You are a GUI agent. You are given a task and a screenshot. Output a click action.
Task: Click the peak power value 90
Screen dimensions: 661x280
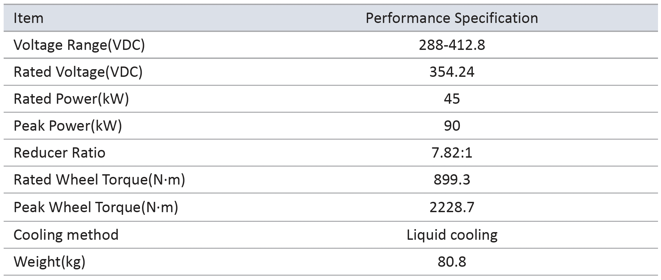coord(452,126)
